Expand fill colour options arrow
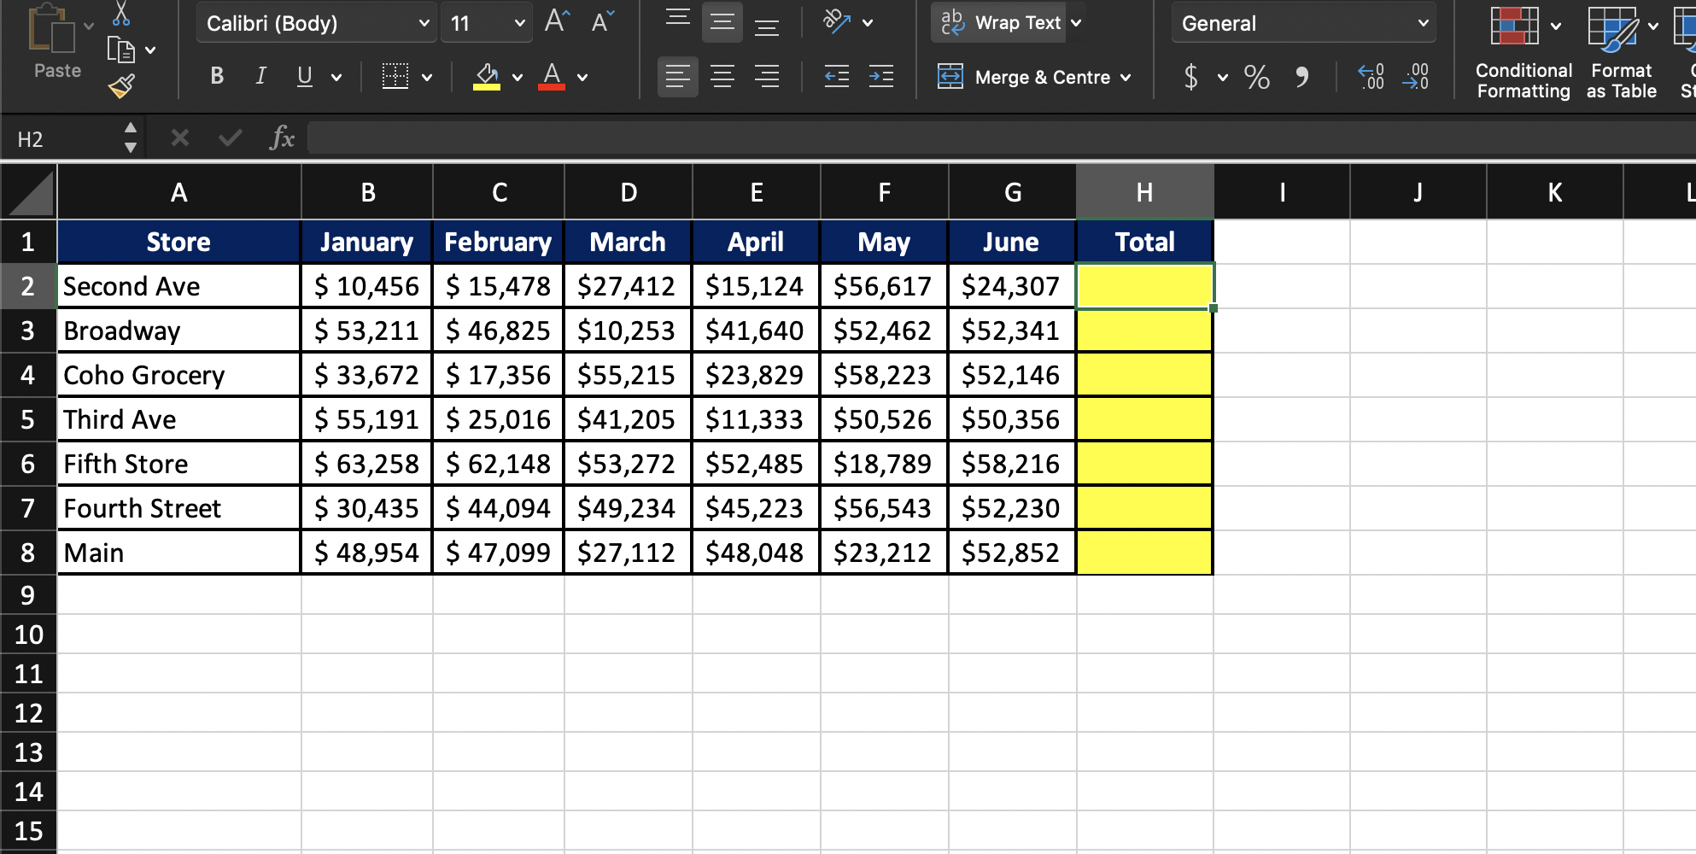The height and width of the screenshot is (854, 1696). [x=518, y=78]
